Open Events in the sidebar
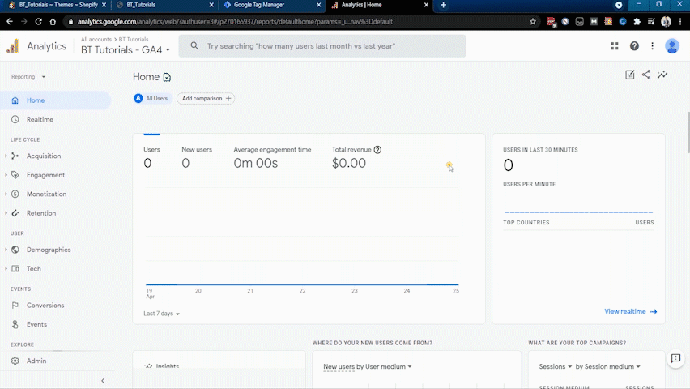Screen dimensions: 690x389 pyautogui.click(x=36, y=324)
